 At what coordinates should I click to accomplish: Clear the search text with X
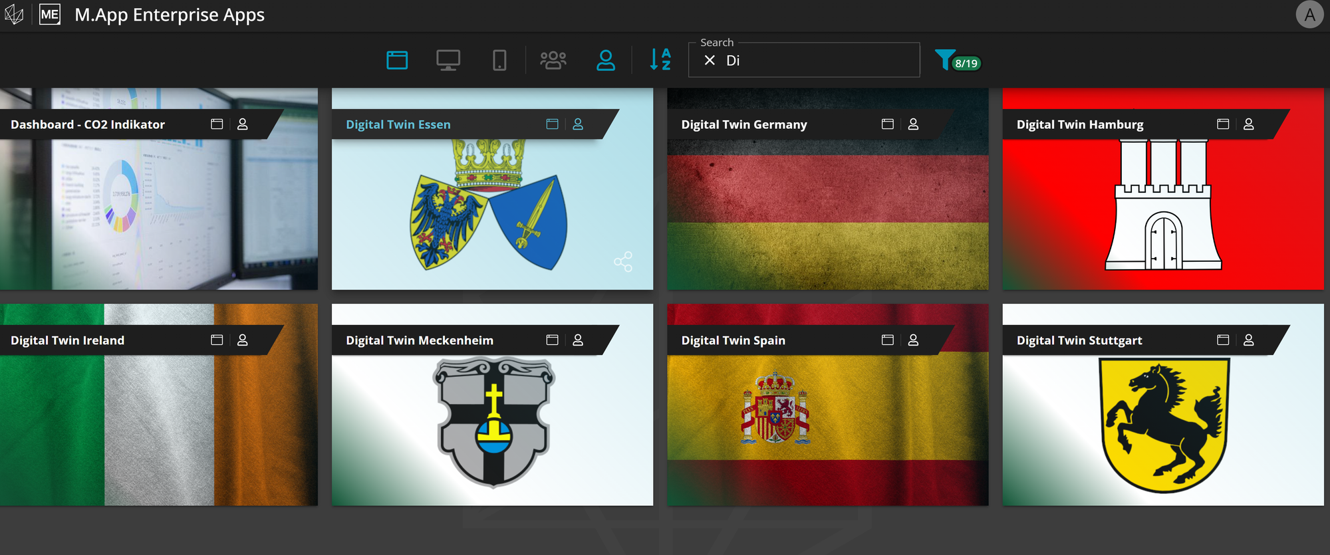(x=710, y=60)
